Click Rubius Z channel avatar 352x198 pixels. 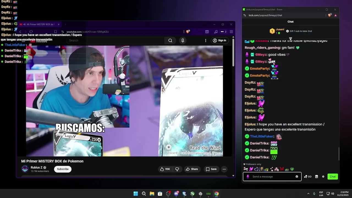25,169
